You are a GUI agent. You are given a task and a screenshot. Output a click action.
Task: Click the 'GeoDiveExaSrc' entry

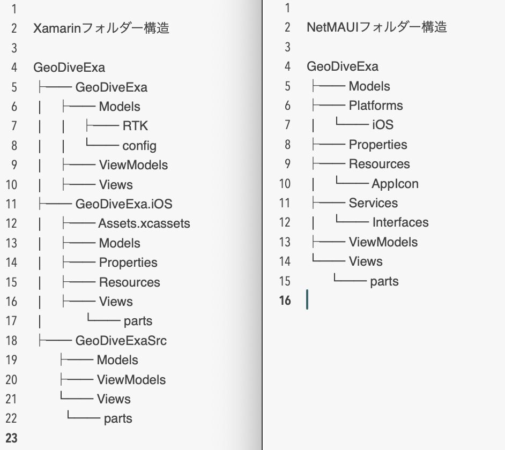coord(121,341)
